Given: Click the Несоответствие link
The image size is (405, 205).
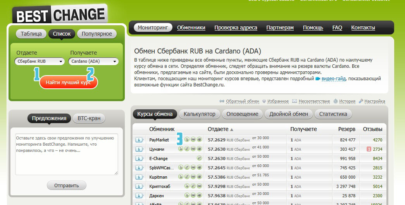Looking at the screenshot, I should [314, 101].
